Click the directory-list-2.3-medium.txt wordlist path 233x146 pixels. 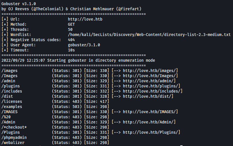pos(149,35)
